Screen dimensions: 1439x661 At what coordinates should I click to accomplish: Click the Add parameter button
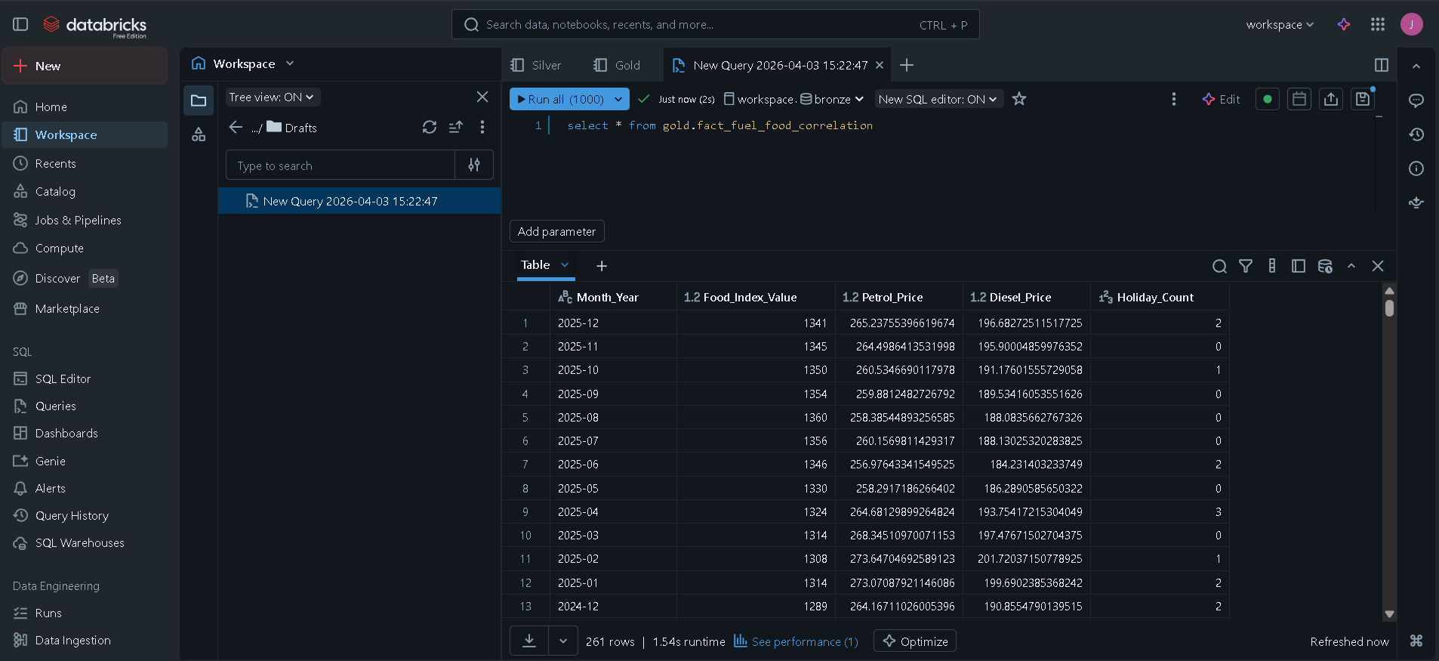(x=556, y=231)
